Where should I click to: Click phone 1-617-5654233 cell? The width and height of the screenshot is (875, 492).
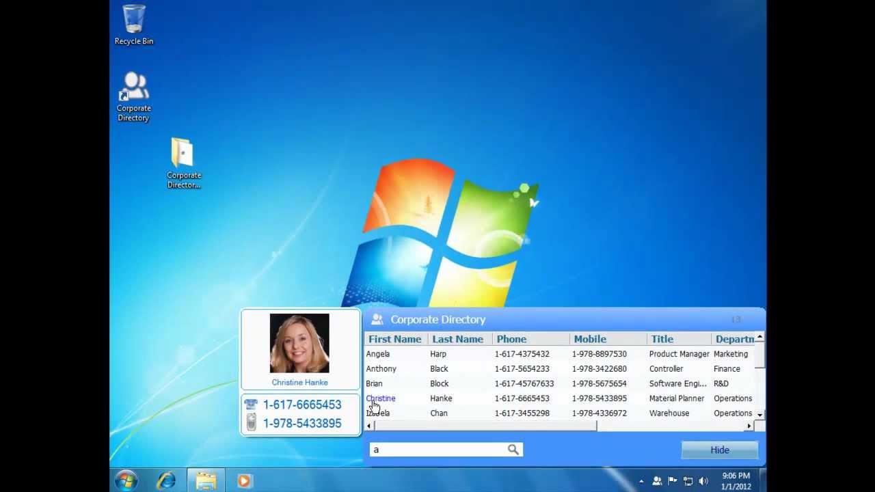tap(522, 369)
